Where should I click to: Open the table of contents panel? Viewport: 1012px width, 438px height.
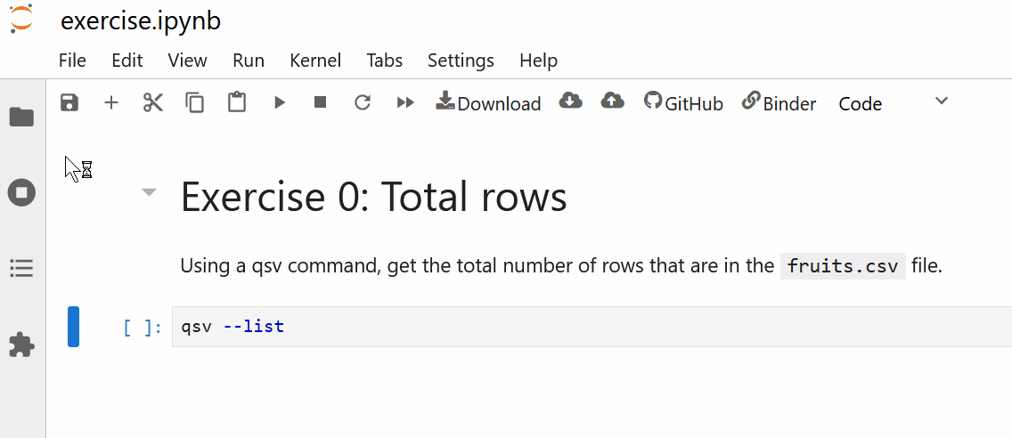pos(21,267)
